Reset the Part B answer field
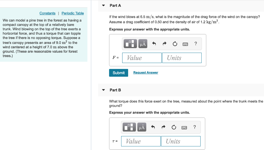 (174, 127)
